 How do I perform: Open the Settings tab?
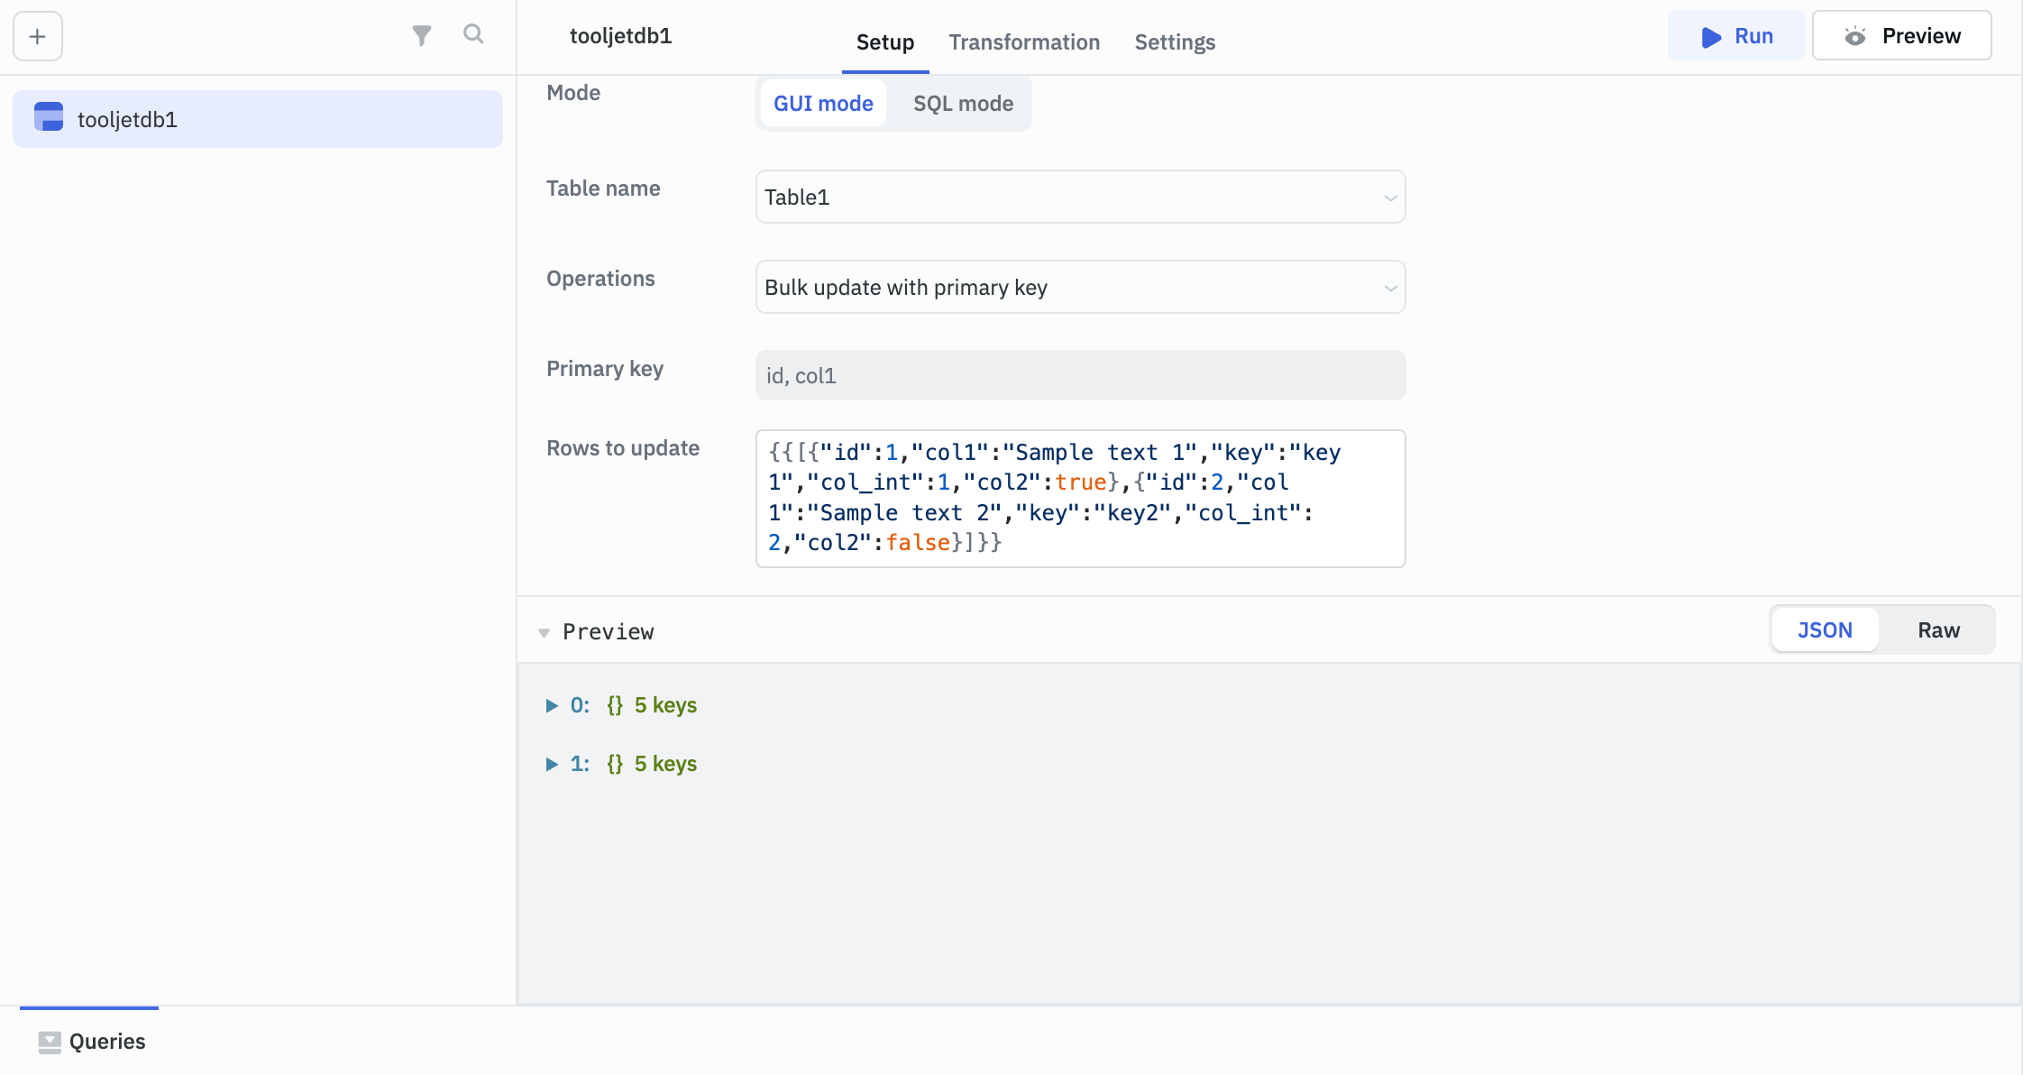click(1174, 41)
